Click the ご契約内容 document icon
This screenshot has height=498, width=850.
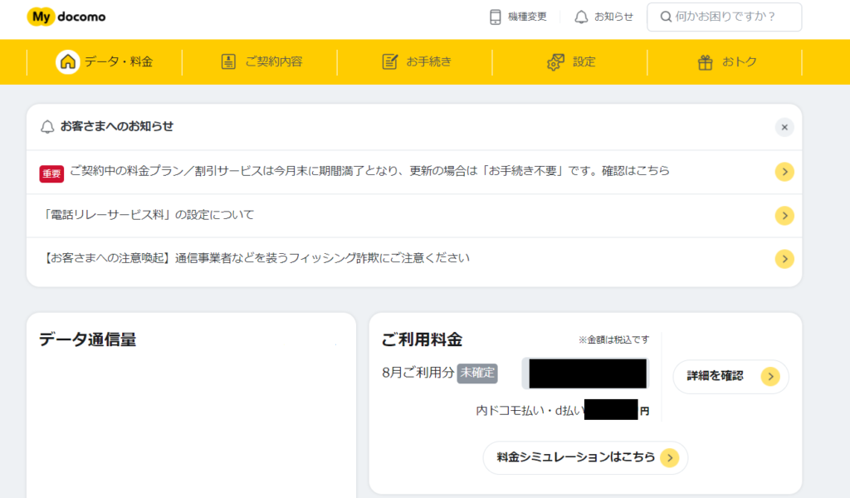point(228,61)
